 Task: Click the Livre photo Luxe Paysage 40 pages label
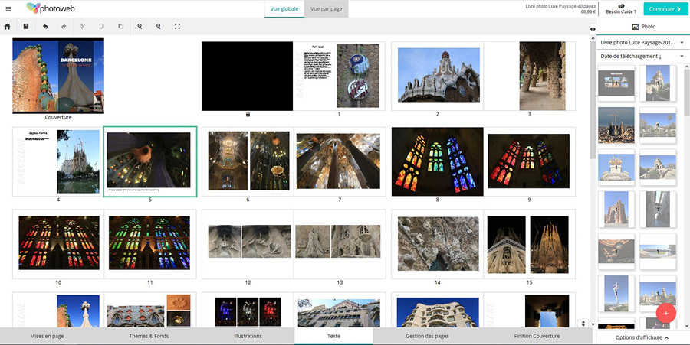pos(560,7)
